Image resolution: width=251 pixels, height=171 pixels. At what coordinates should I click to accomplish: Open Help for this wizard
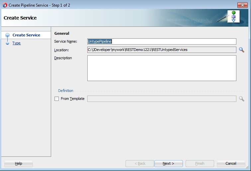pyautogui.click(x=19, y=163)
